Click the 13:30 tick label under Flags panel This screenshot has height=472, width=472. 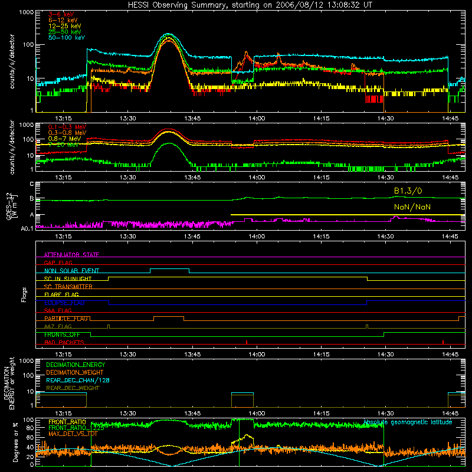coord(127,355)
